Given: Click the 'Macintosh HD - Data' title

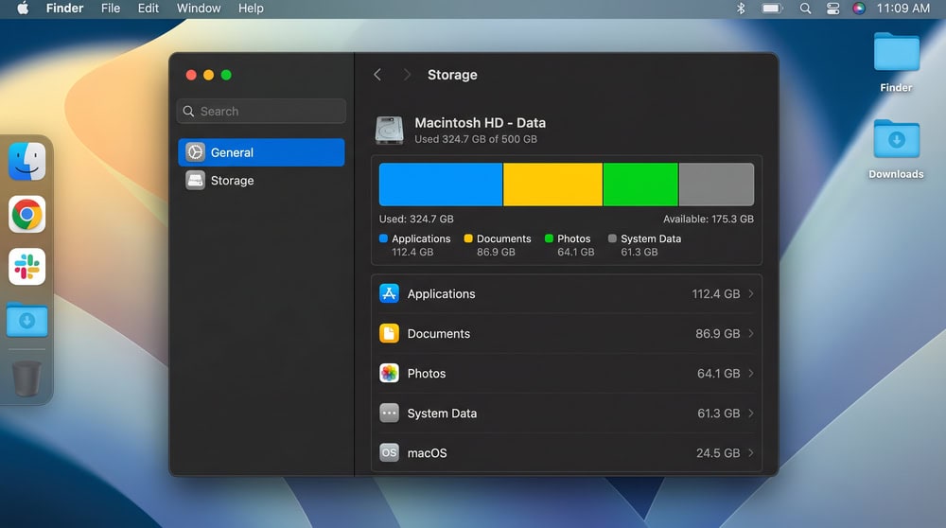Looking at the screenshot, I should pyautogui.click(x=481, y=122).
